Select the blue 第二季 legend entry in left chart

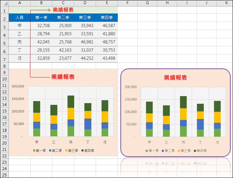click(x=55, y=151)
